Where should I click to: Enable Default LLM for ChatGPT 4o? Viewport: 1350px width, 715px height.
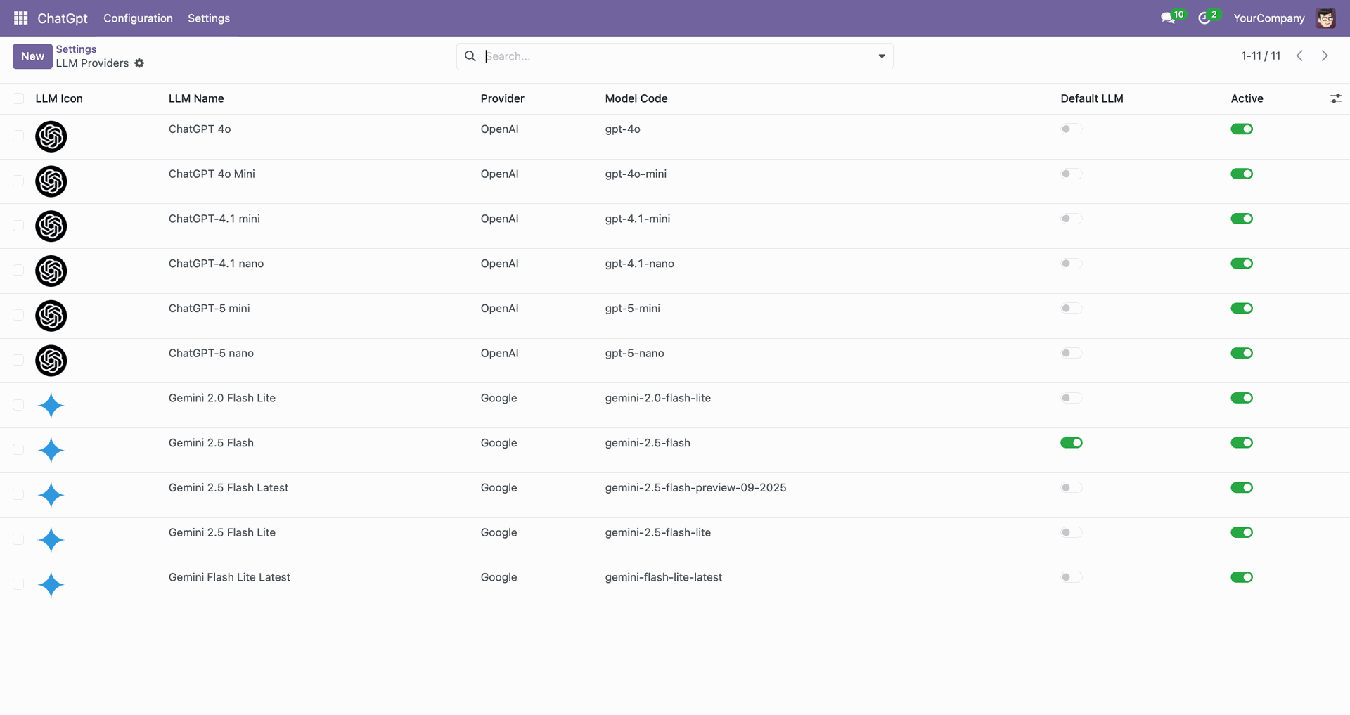pyautogui.click(x=1071, y=129)
